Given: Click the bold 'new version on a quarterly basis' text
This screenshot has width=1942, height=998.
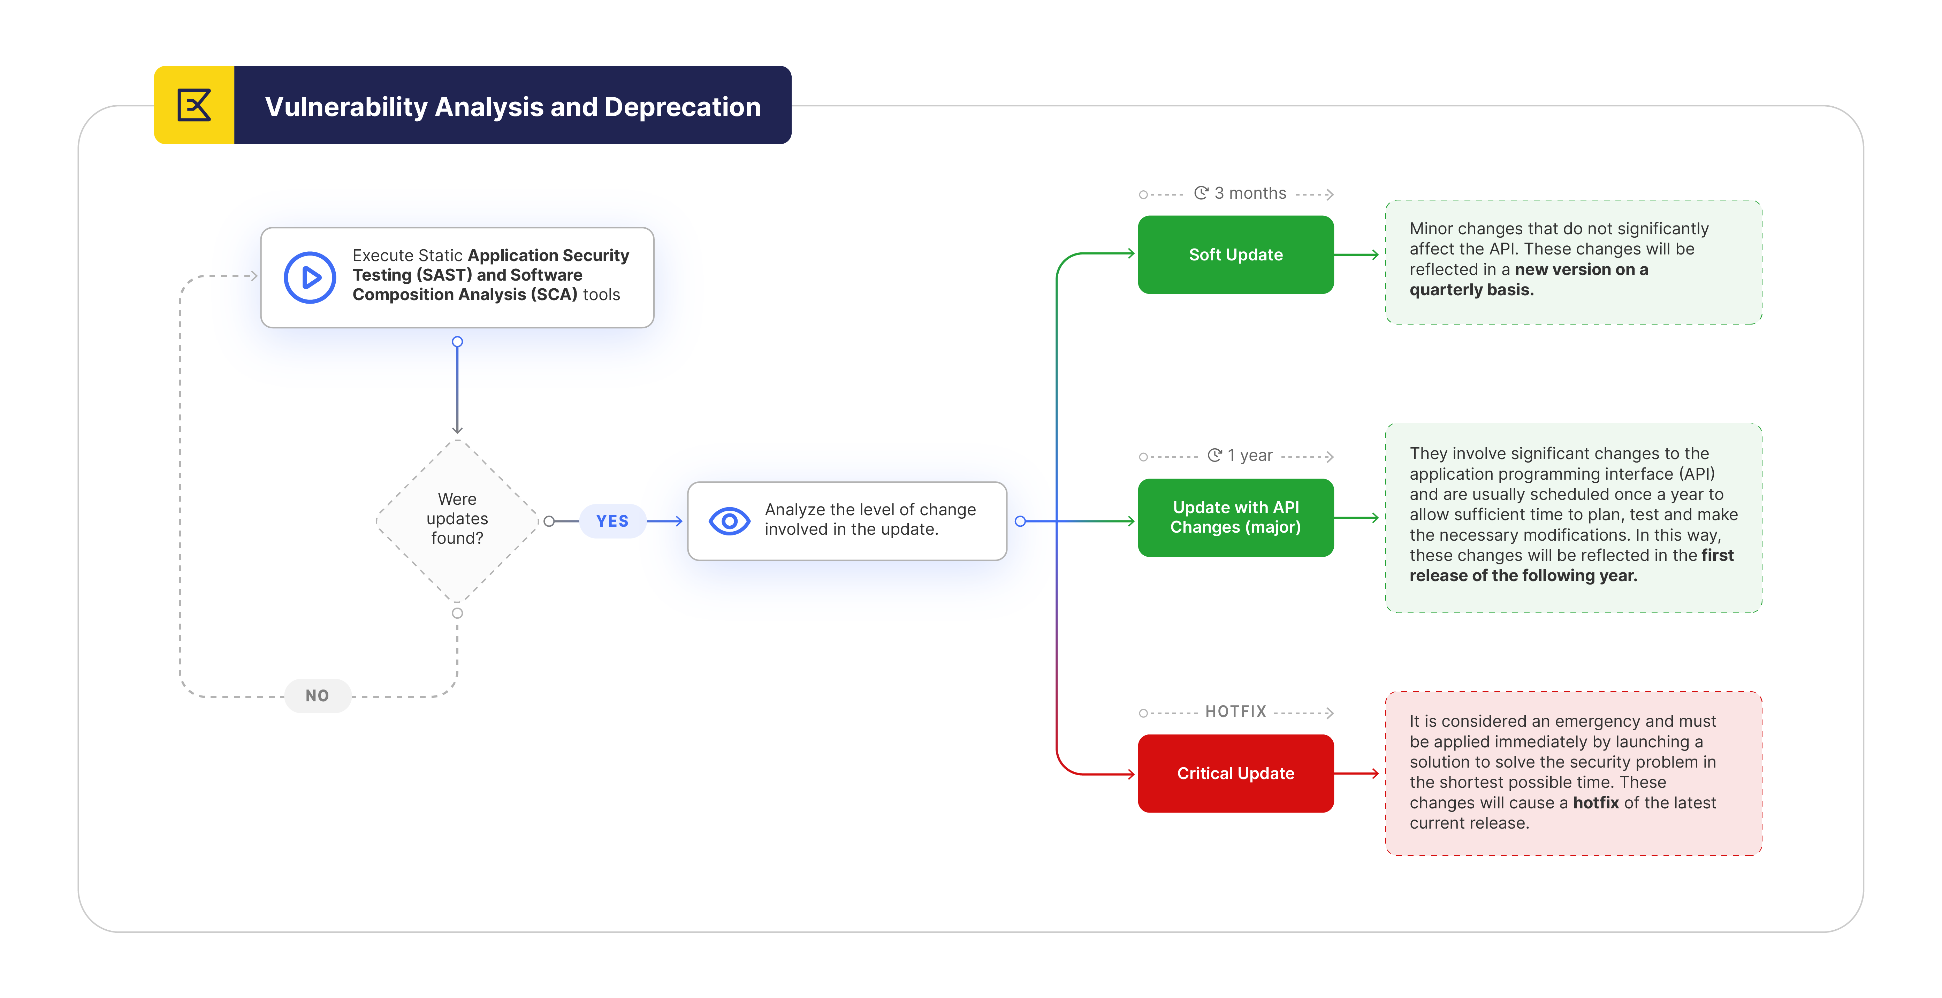Looking at the screenshot, I should point(1529,280).
